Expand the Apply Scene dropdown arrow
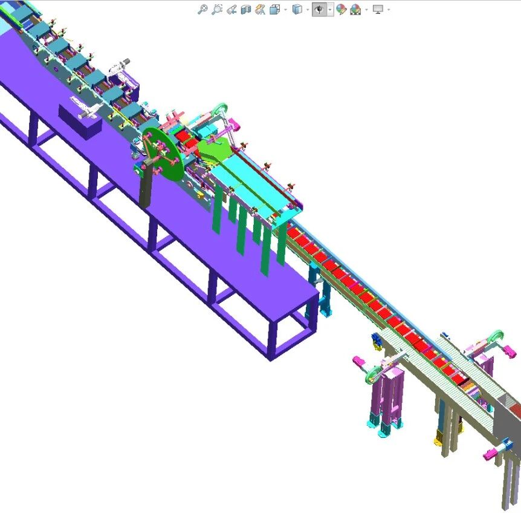The width and height of the screenshot is (521, 522). tap(366, 10)
